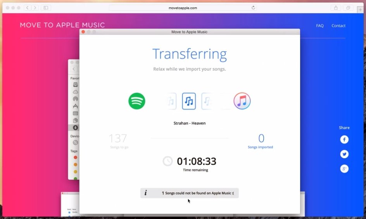Click the transfer progress bar

pyautogui.click(x=190, y=138)
